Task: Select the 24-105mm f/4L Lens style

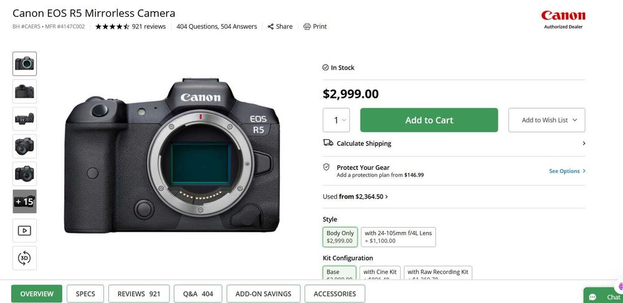Action: tap(398, 237)
